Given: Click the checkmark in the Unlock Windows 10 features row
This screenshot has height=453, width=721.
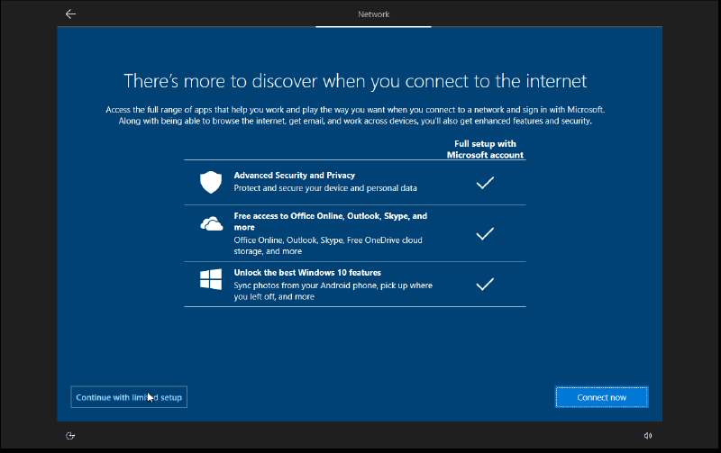Looking at the screenshot, I should (x=485, y=285).
